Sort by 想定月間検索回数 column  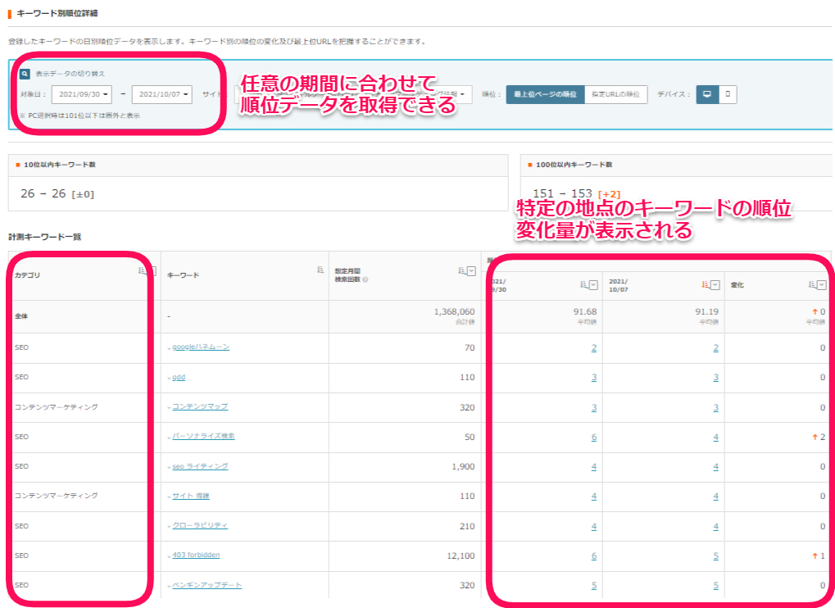point(461,270)
